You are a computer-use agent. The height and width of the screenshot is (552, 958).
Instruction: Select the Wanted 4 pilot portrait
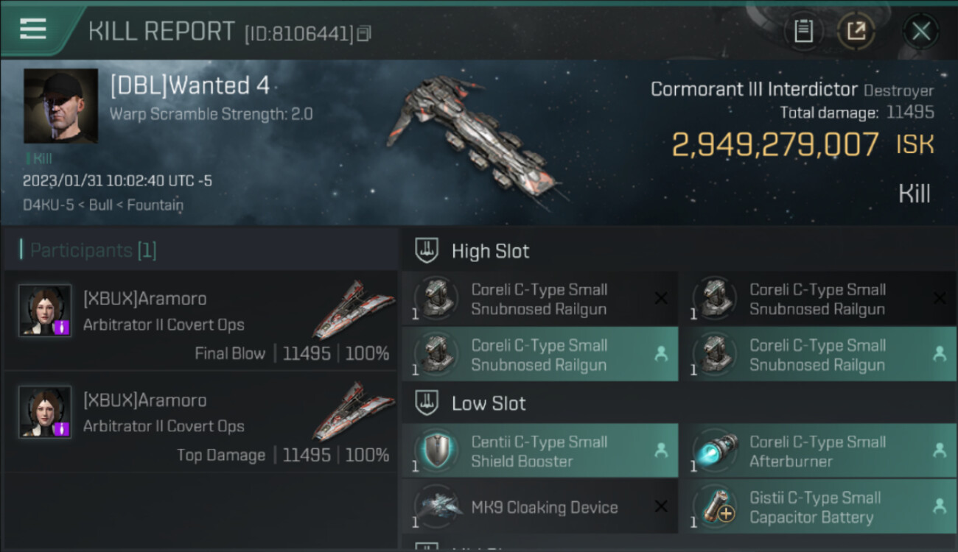coord(60,106)
